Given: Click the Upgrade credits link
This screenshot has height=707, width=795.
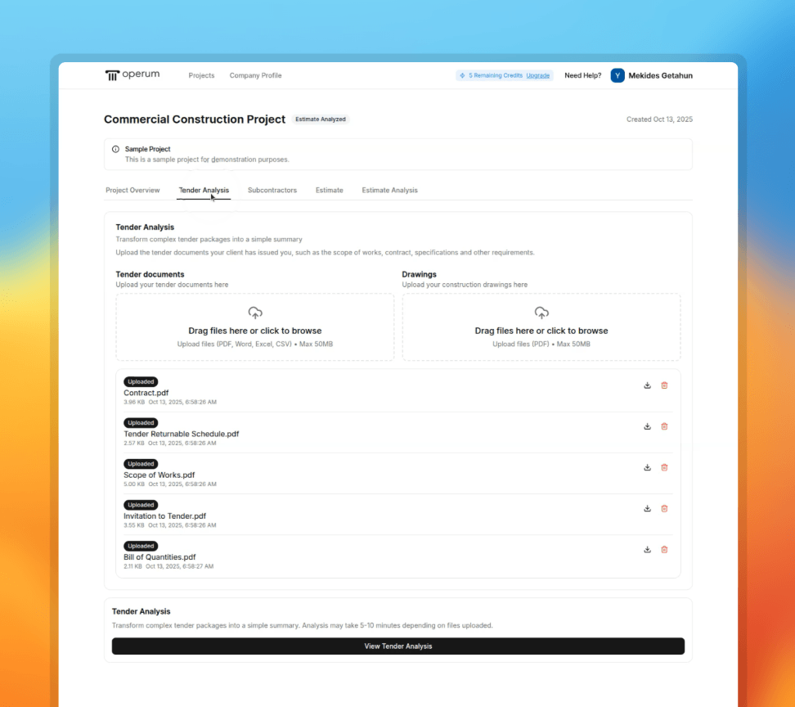Looking at the screenshot, I should pyautogui.click(x=537, y=75).
